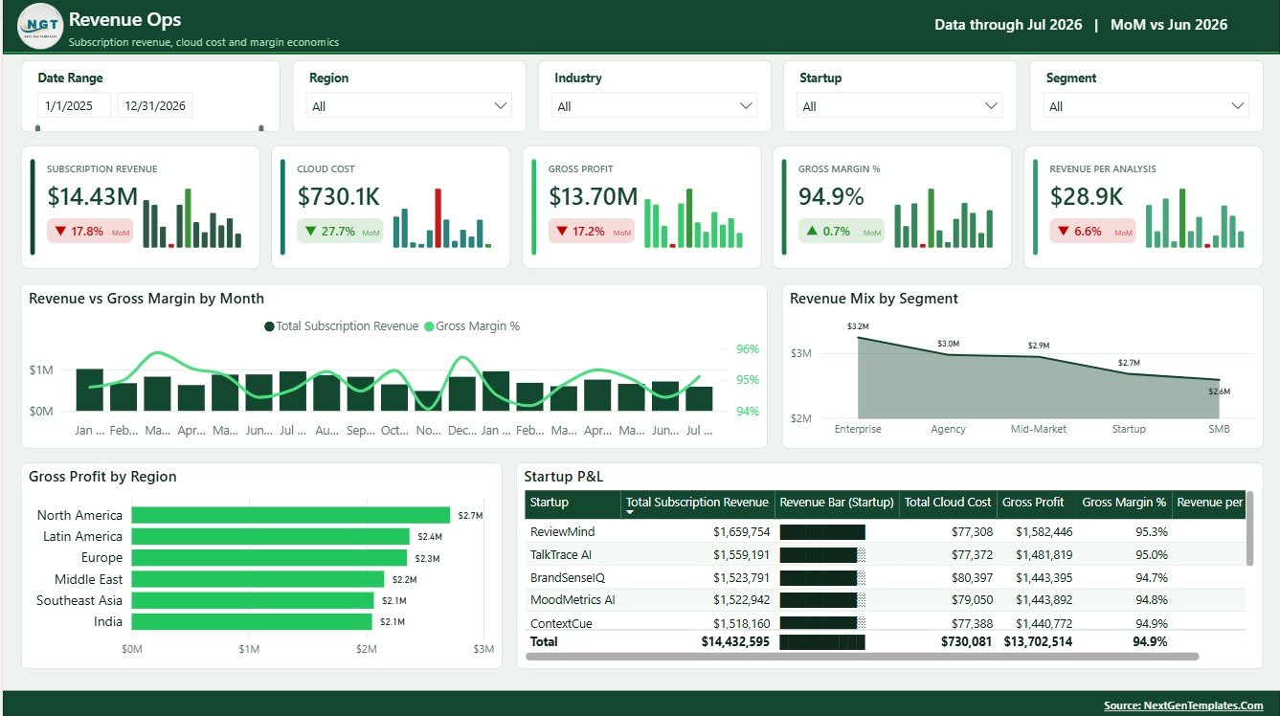The width and height of the screenshot is (1280, 716).
Task: Click the Gross Profit $13.70M value
Action: [593, 196]
